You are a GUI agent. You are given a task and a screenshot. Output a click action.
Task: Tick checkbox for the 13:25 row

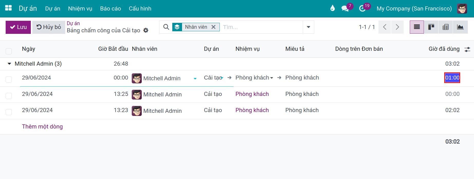point(9,96)
